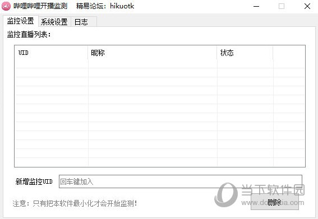Click the 昵称 column header
This screenshot has height=219, width=318.
[153, 53]
